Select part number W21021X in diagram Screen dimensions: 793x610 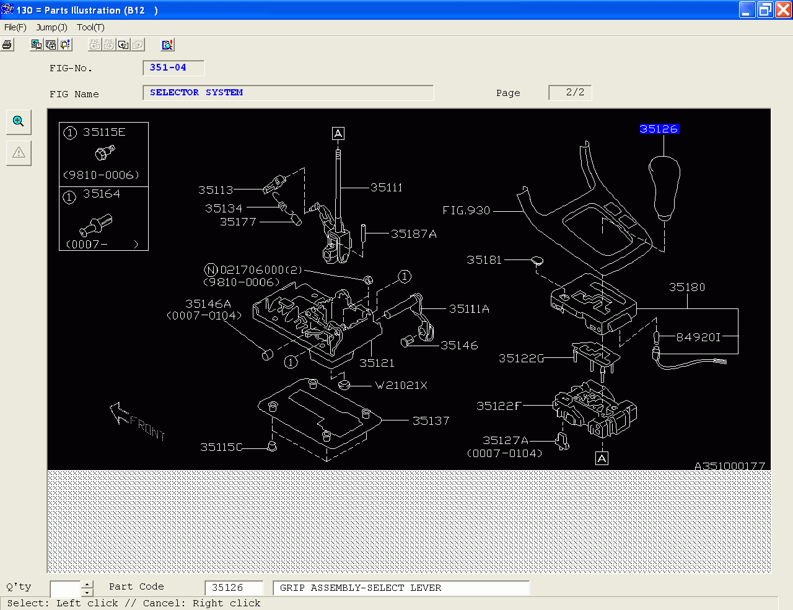(401, 385)
